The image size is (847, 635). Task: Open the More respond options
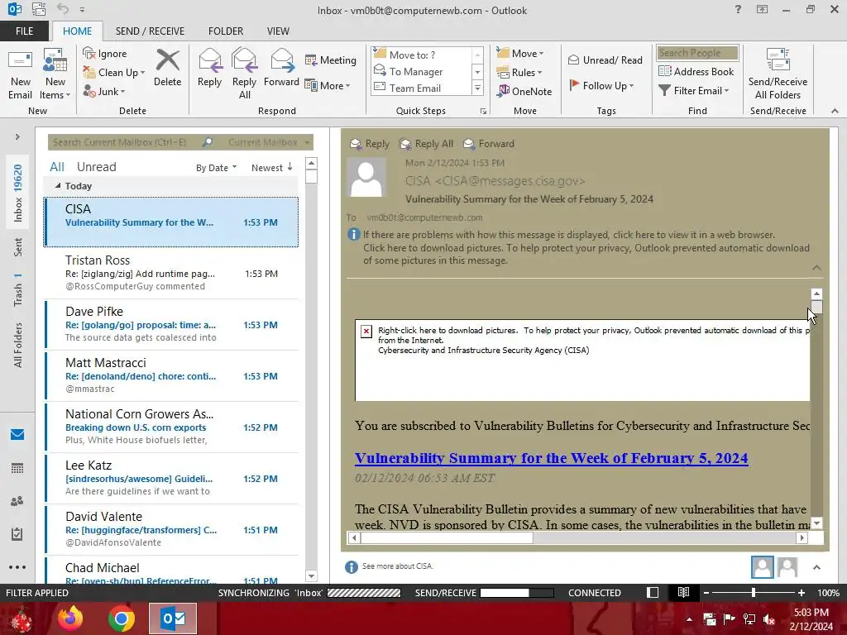tap(328, 85)
